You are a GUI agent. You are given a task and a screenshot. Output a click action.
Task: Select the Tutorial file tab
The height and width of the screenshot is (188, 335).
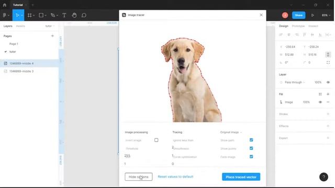tap(18, 5)
